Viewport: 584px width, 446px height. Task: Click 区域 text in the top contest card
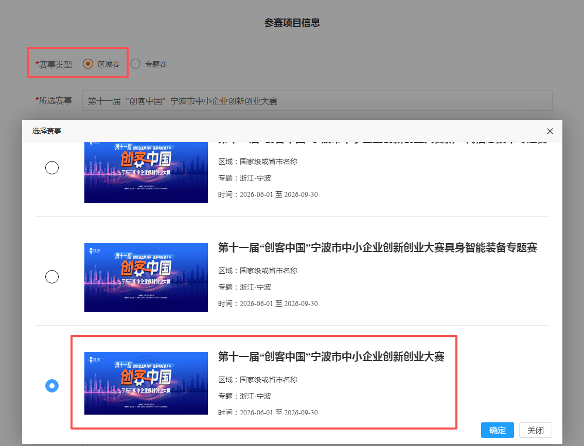coord(258,162)
